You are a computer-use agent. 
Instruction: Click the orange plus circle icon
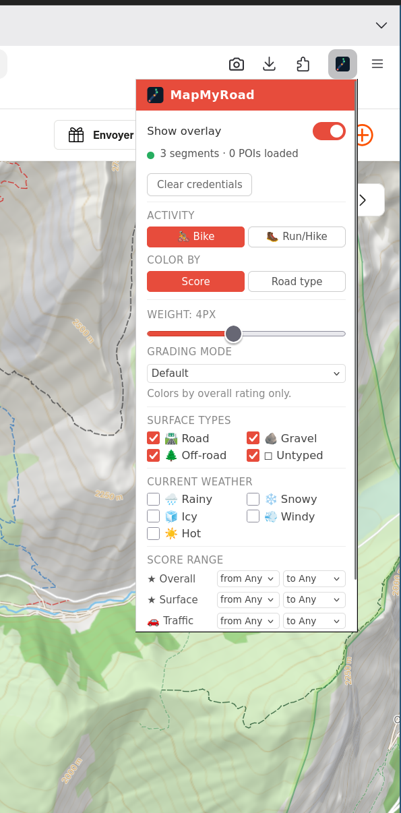[364, 135]
